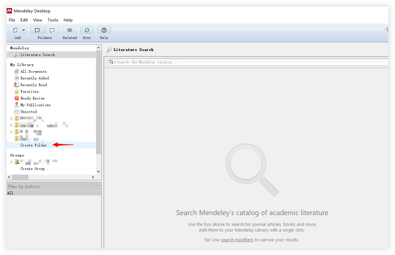Image resolution: width=395 pixels, height=255 pixels.
Task: Click the sidebar horizontal scroll left arrow
Action: click(9, 177)
